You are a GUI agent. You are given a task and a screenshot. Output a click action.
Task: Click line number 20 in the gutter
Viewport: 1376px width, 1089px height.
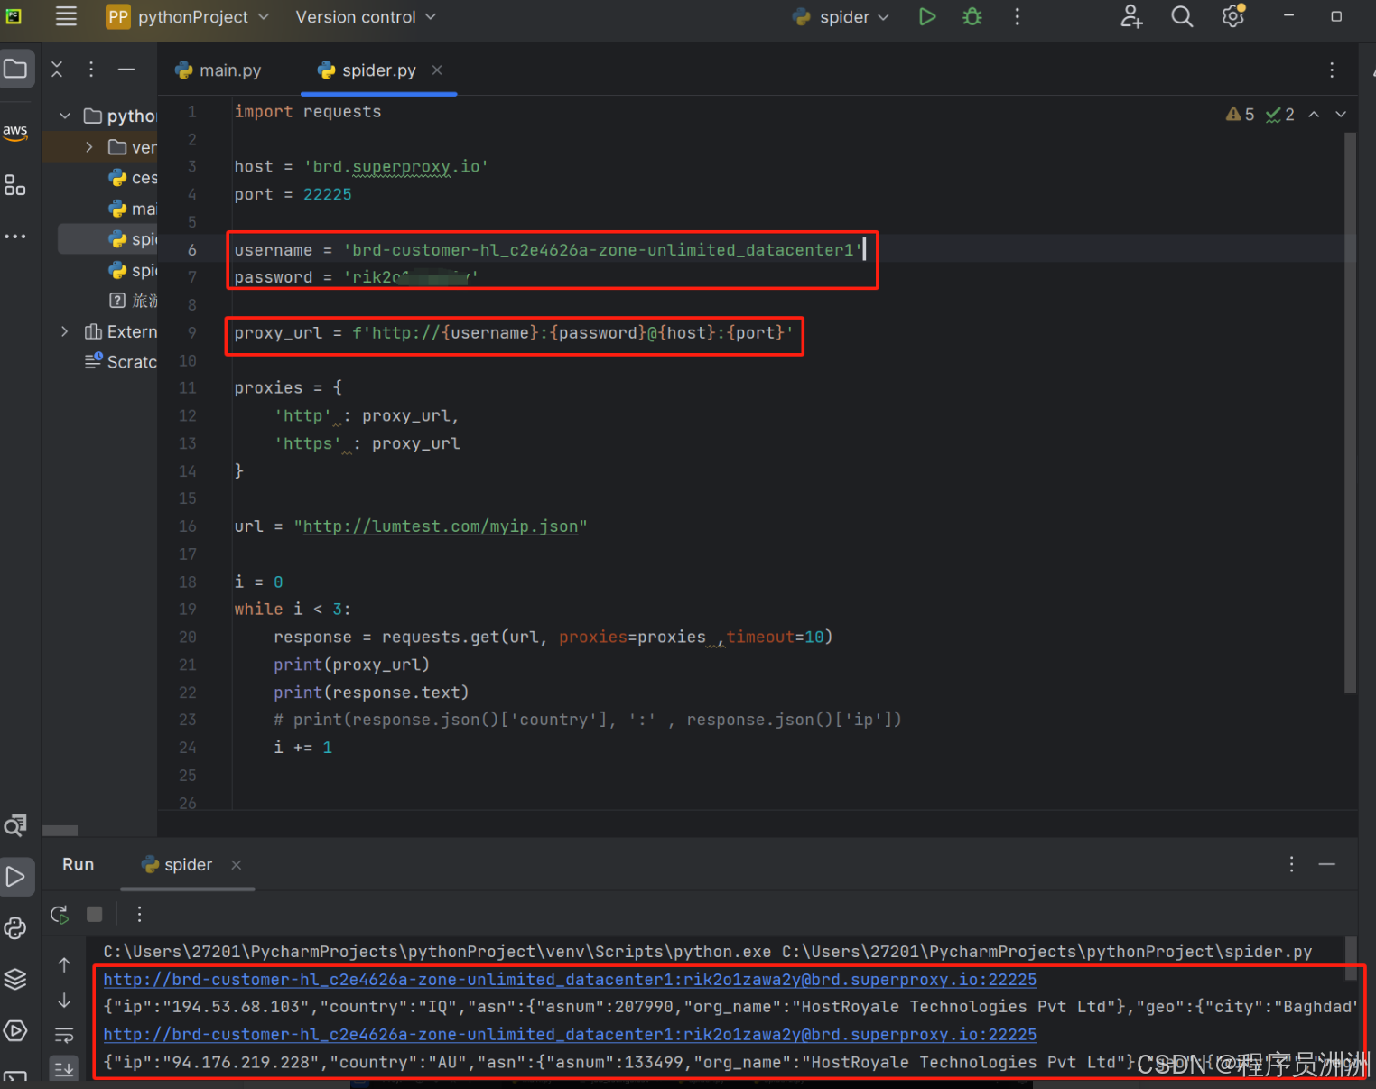click(x=187, y=638)
